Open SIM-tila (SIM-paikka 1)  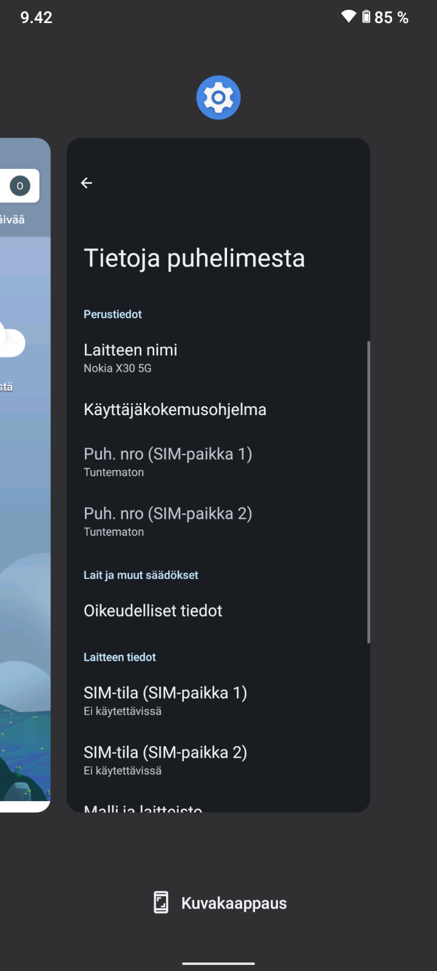tap(165, 700)
